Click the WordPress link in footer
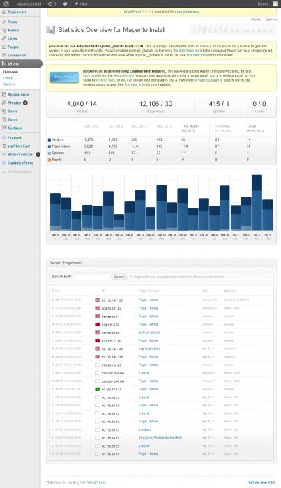 click(x=96, y=482)
